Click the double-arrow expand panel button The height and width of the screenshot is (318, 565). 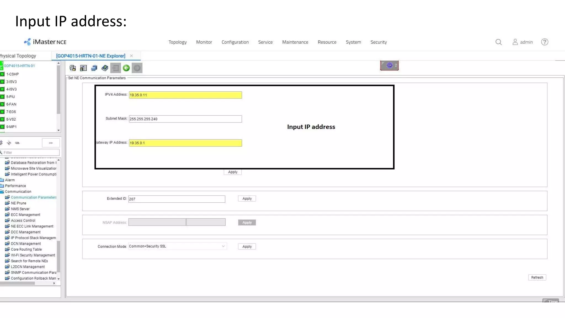pyautogui.click(x=51, y=143)
